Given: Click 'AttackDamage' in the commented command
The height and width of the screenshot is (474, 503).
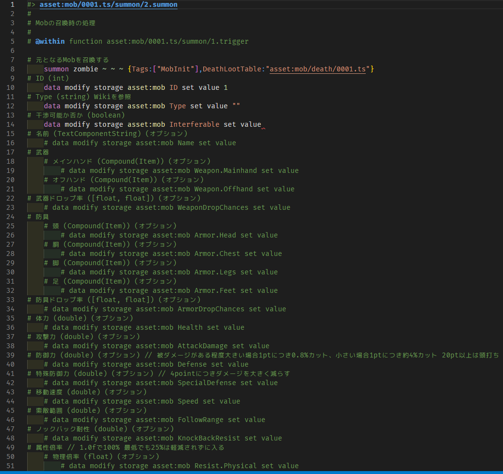Looking at the screenshot, I should pyautogui.click(x=202, y=346).
